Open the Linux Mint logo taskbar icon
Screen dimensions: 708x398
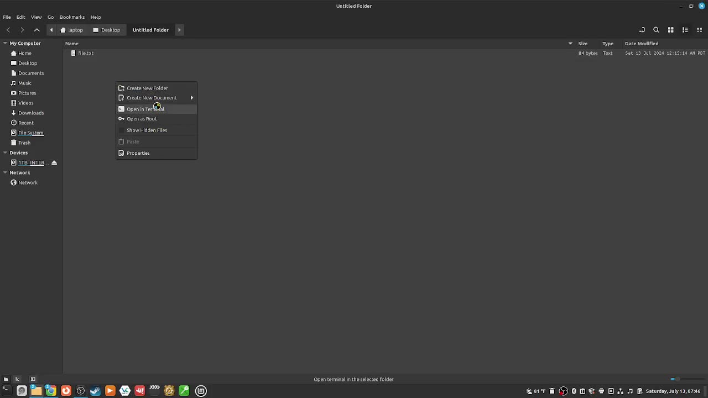click(201, 391)
